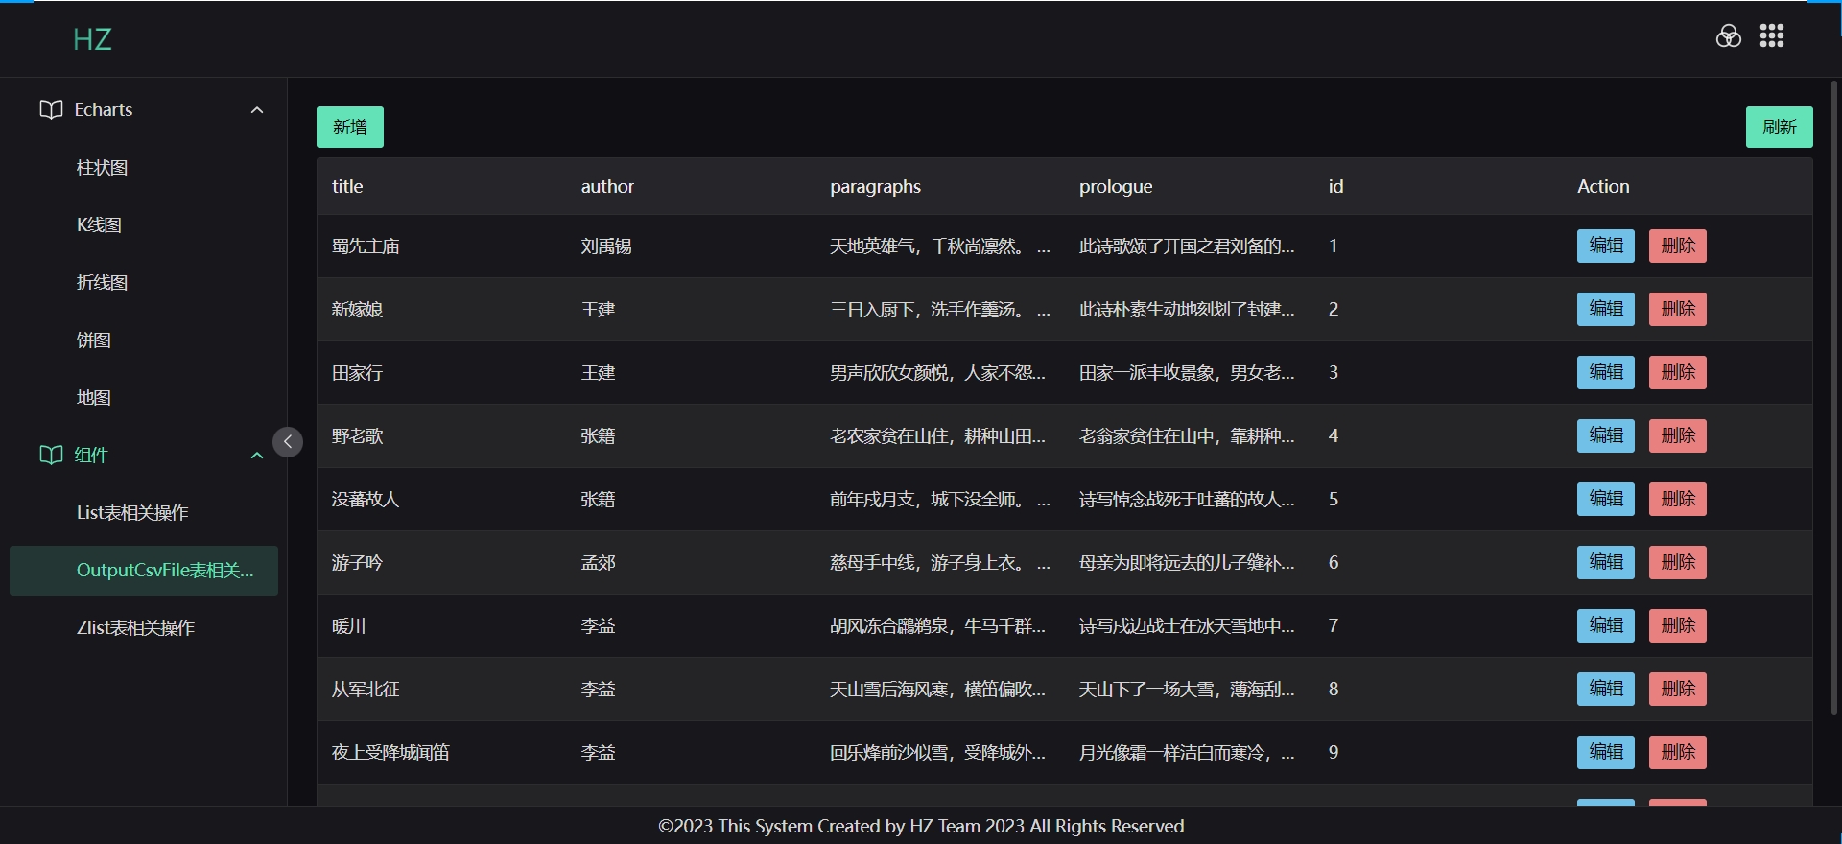
Task: Click the HZ logo
Action: coord(92,39)
